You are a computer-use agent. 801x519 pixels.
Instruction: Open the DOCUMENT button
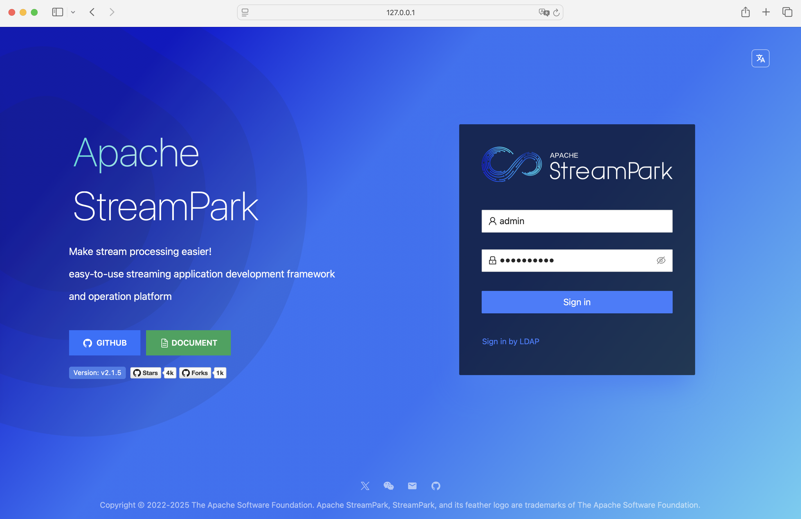(x=188, y=343)
